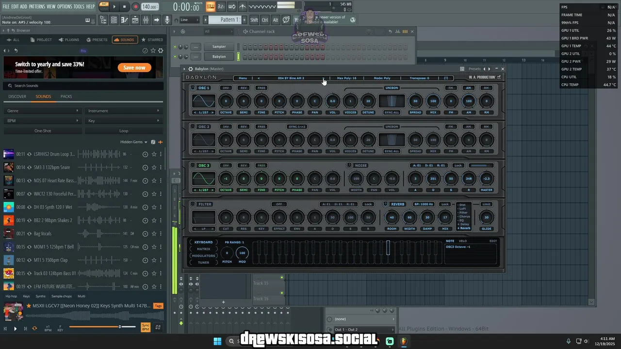
Task: Click OSC 1 SYNC ALL button
Action: point(392,112)
